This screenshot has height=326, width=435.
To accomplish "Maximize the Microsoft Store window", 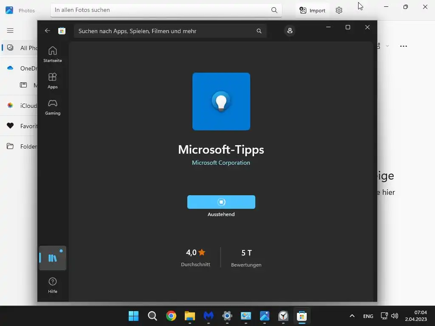I will click(x=348, y=27).
